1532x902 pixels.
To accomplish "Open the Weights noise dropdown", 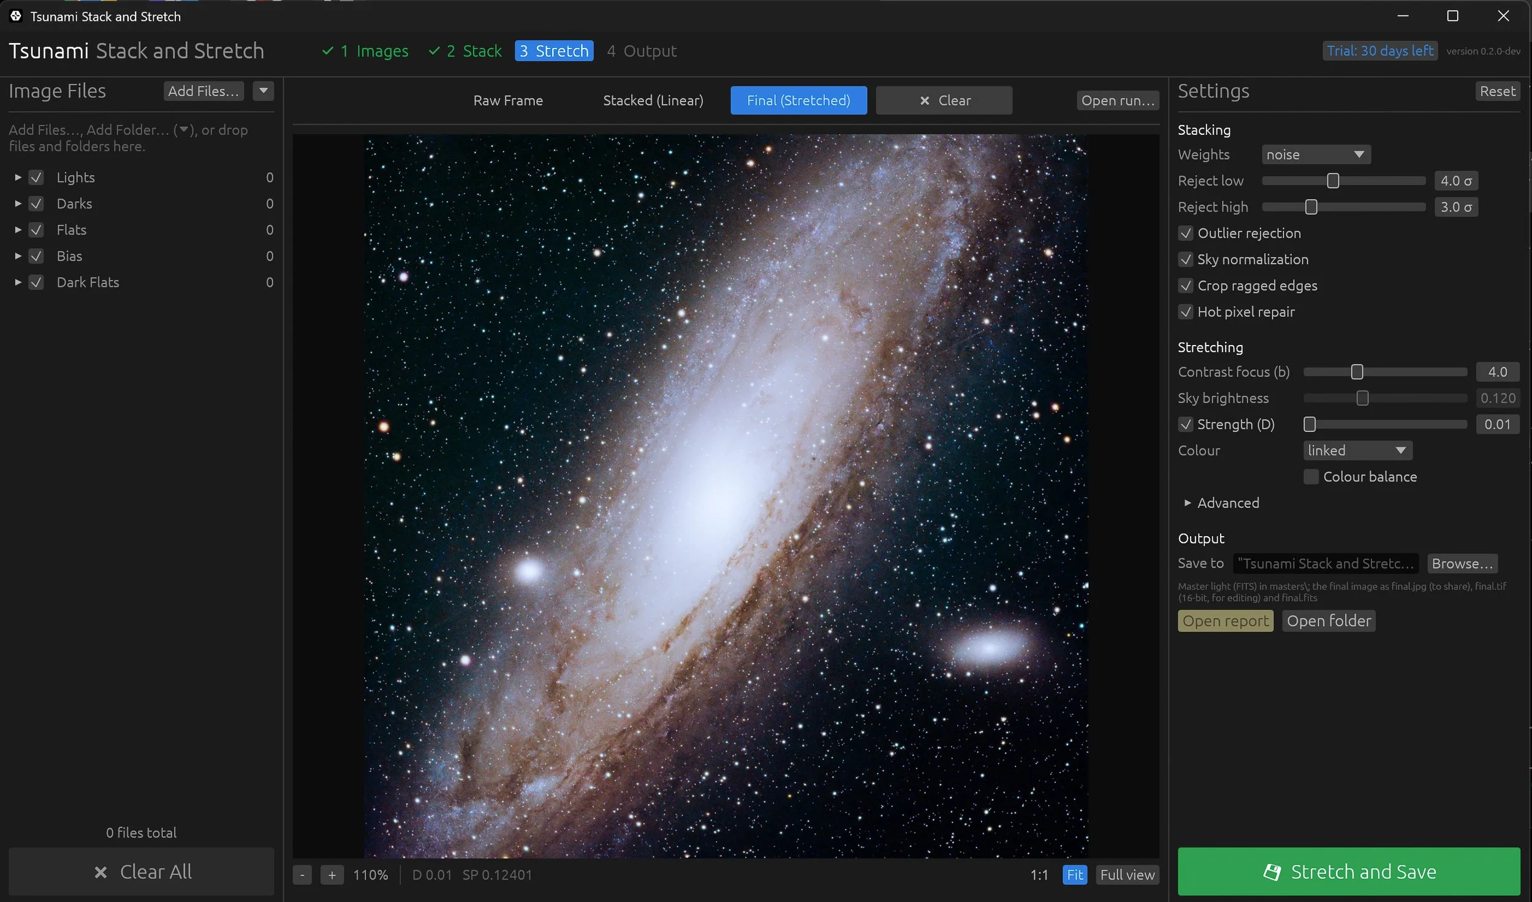I will 1316,154.
